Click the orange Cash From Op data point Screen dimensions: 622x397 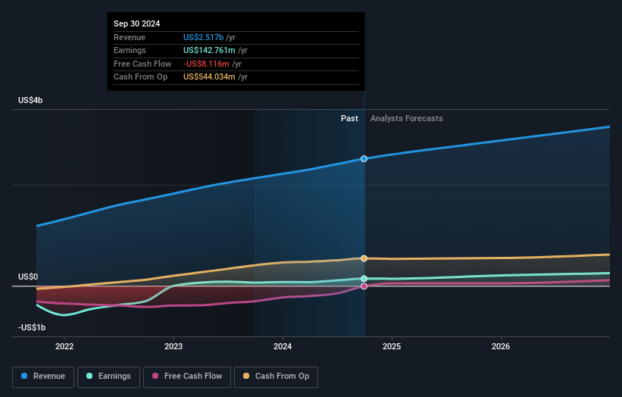point(364,258)
